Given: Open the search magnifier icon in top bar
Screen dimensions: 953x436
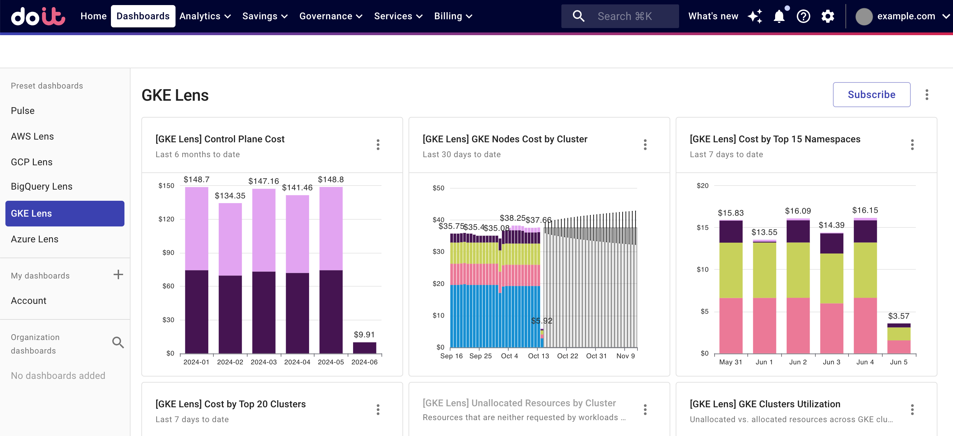Looking at the screenshot, I should (578, 16).
